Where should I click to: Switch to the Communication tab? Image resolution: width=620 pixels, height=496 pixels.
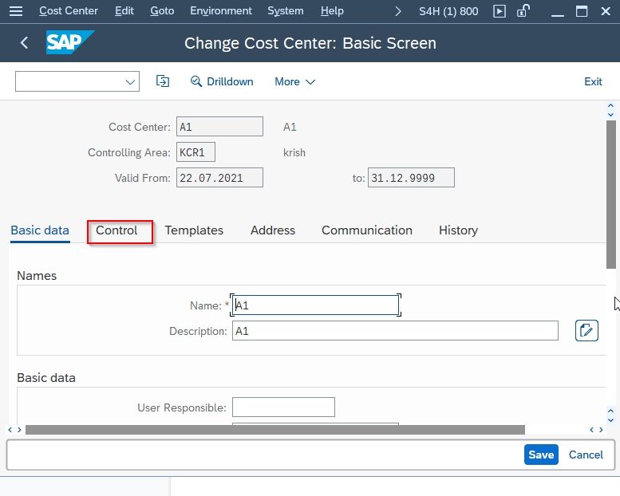coord(367,230)
